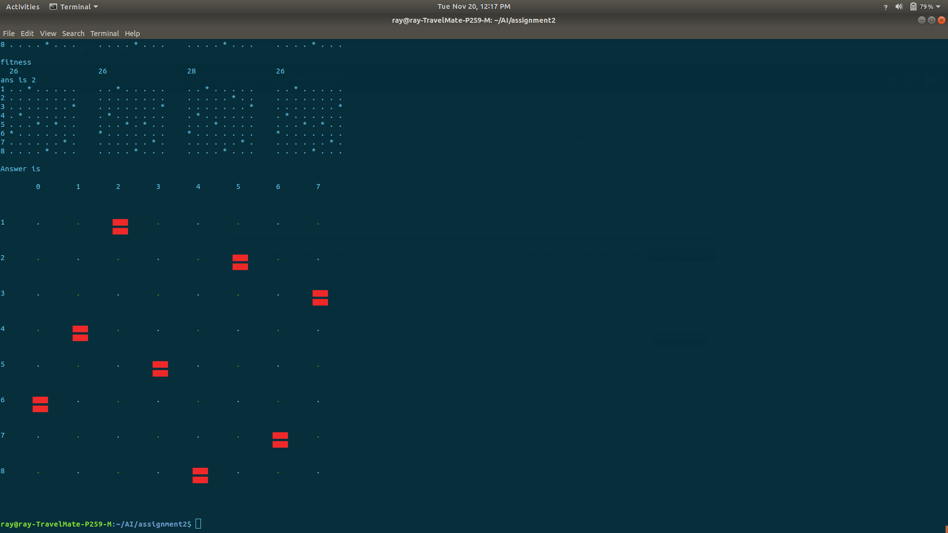Minimize the terminal window
This screenshot has width=948, height=533.
pos(921,20)
